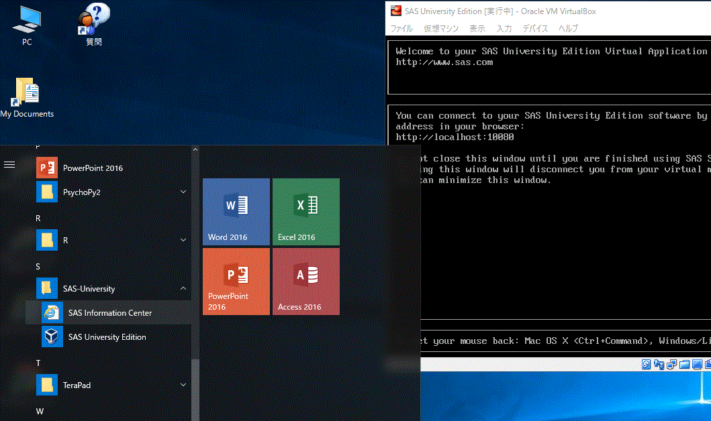Open SAS Information Center
Image resolution: width=711 pixels, height=421 pixels.
point(109,313)
